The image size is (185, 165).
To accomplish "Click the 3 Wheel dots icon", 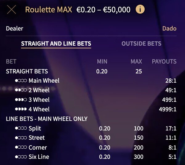I will [x=21, y=100].
